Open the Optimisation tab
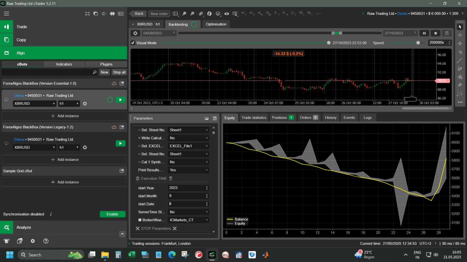The height and width of the screenshot is (262, 467). click(216, 24)
